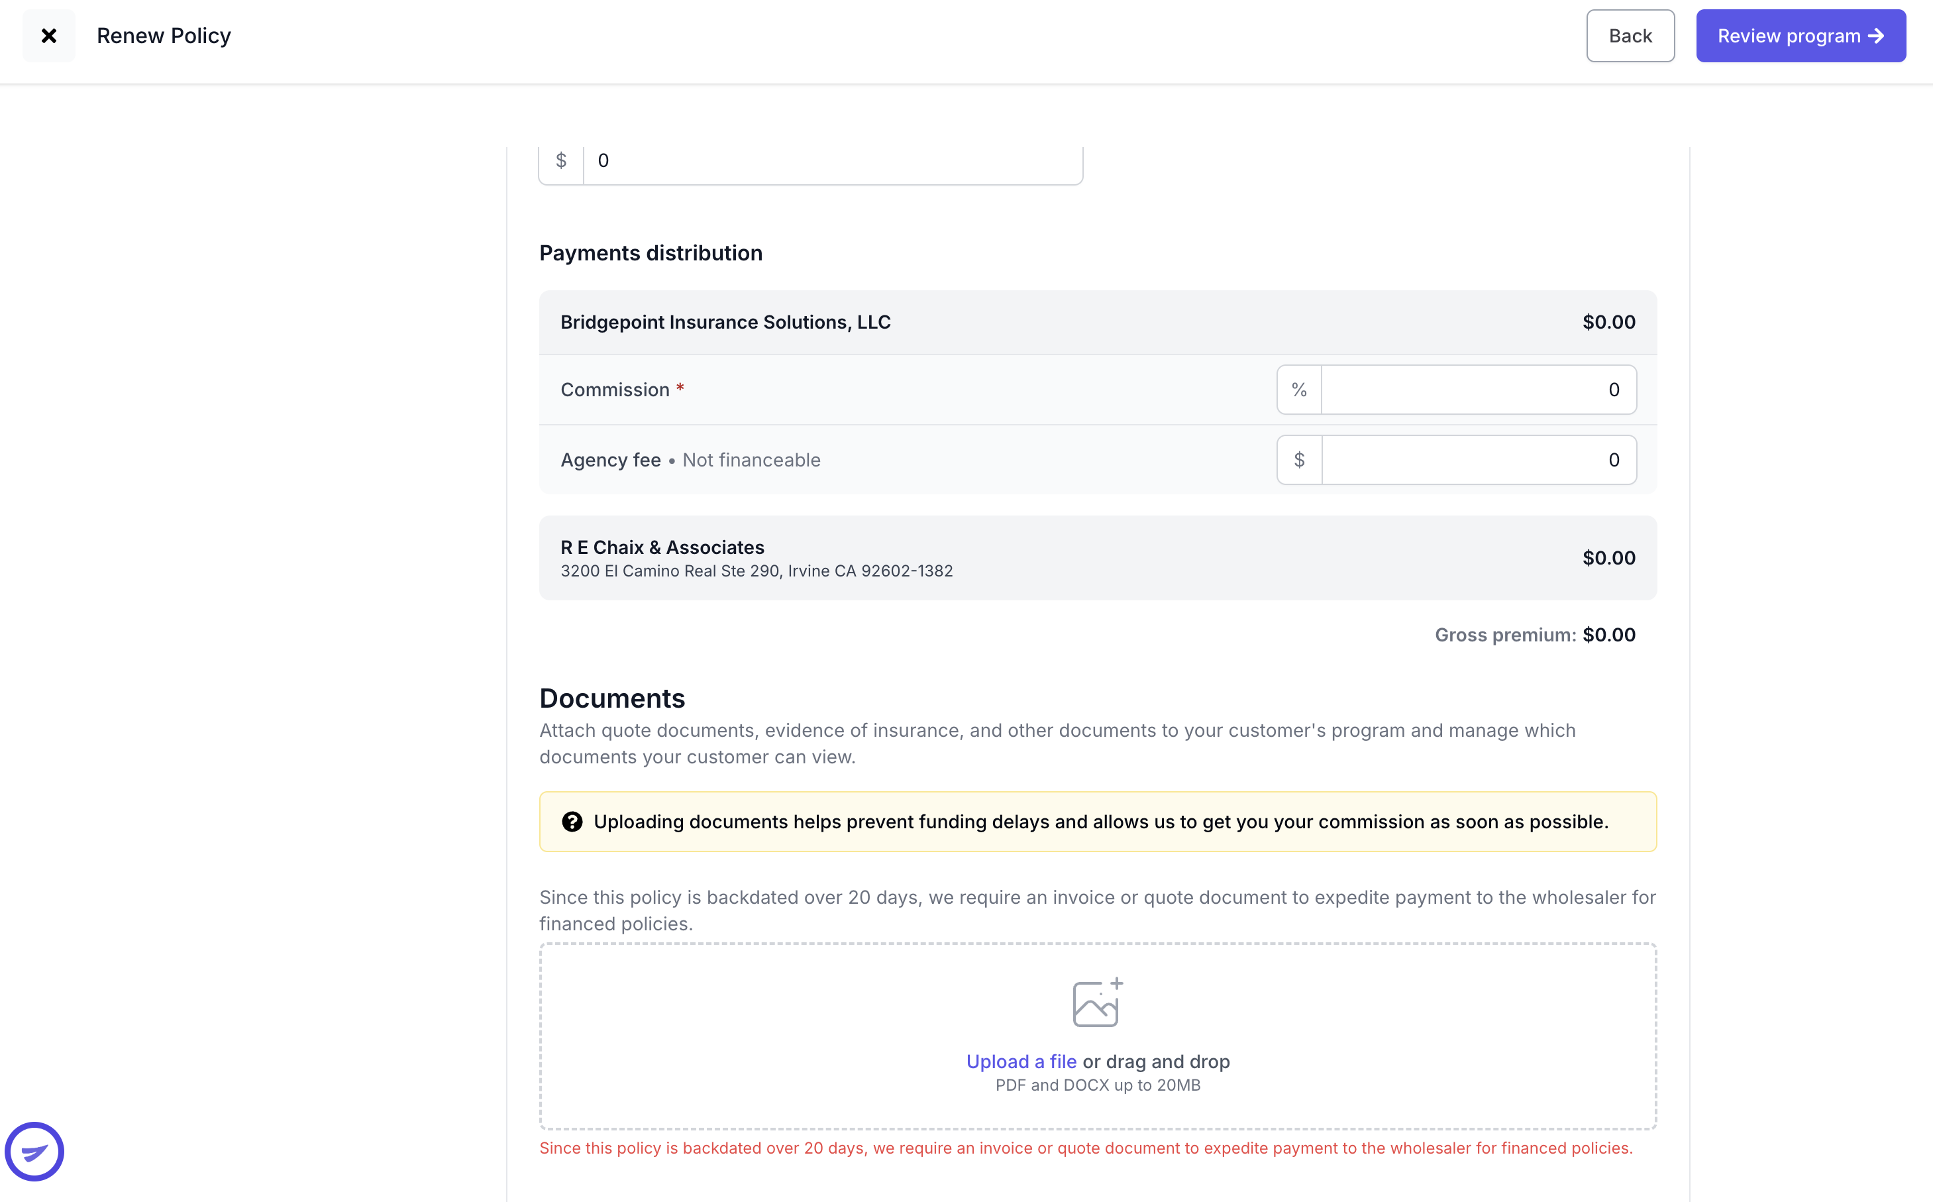Click the yellow uploading documents notice banner
1933x1202 pixels.
pos(1098,821)
